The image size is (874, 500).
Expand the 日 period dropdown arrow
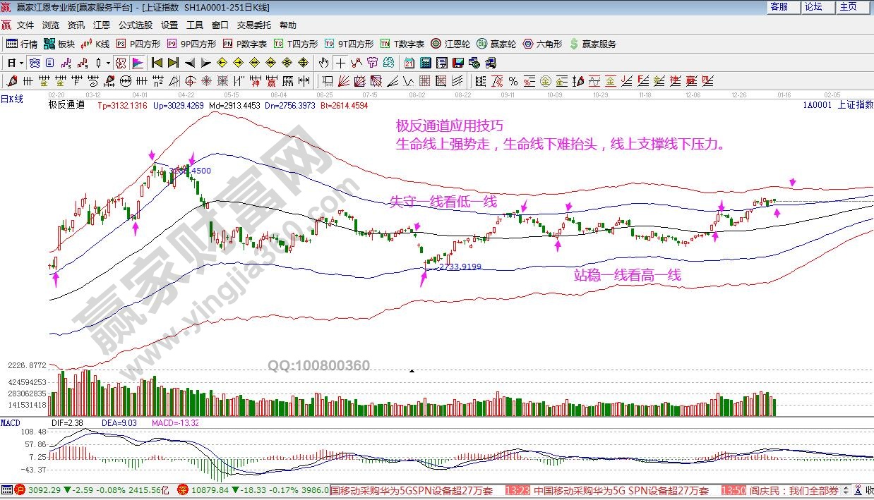point(22,63)
